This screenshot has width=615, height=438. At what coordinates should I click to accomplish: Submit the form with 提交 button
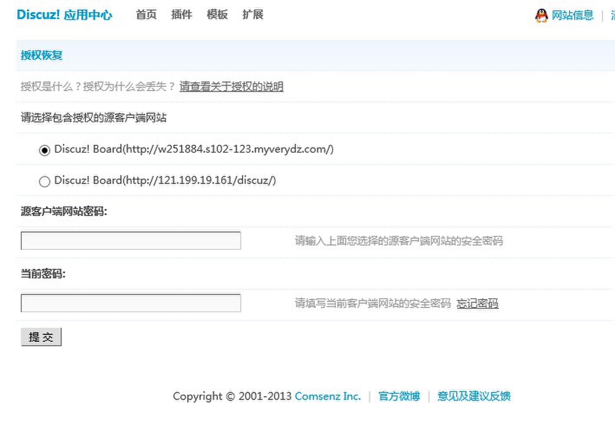(41, 337)
